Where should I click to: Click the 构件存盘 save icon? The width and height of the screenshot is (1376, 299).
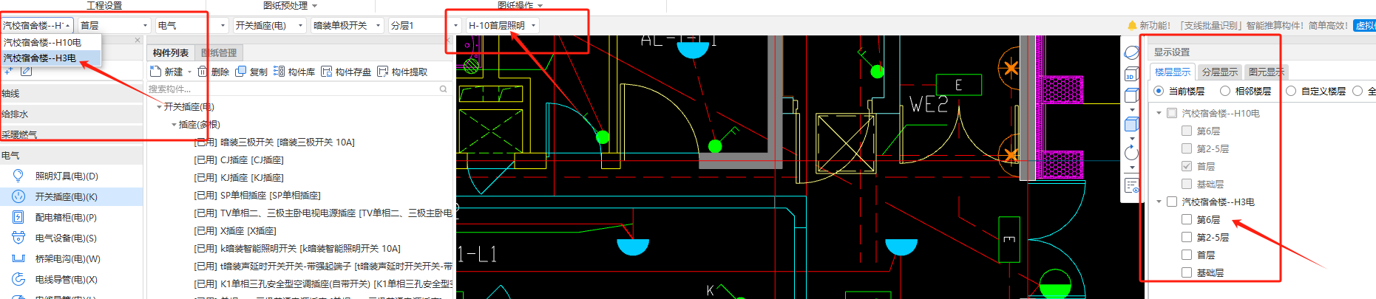326,72
